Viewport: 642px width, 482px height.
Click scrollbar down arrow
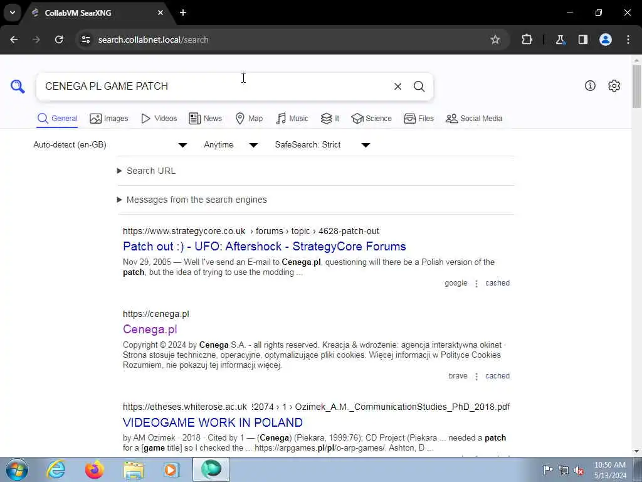pyautogui.click(x=637, y=451)
